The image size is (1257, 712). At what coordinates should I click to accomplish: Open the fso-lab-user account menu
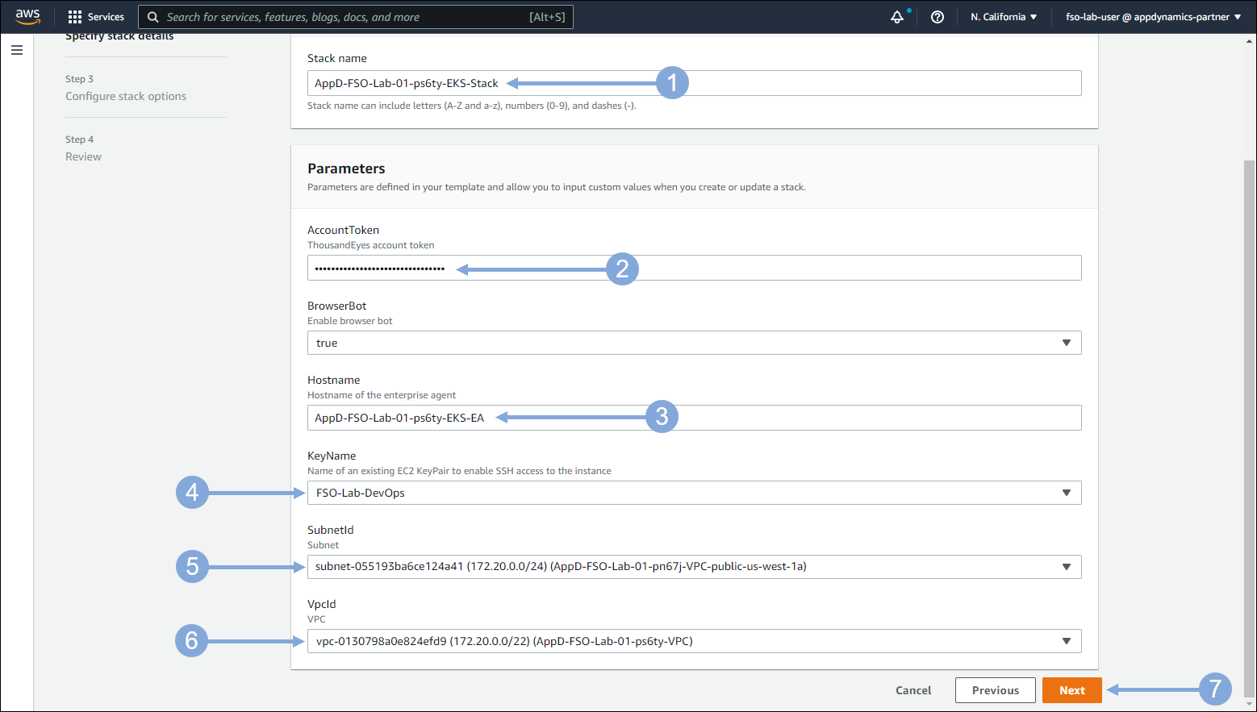(1154, 17)
